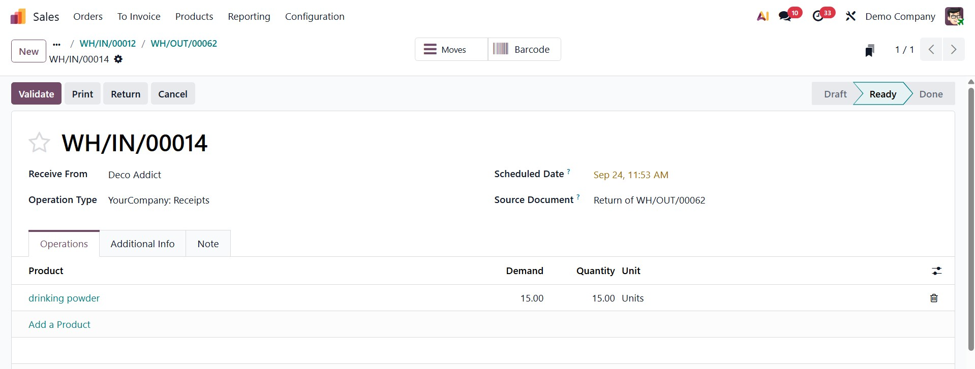Go to the next record arrow
Screen dimensions: 975x369
point(954,50)
